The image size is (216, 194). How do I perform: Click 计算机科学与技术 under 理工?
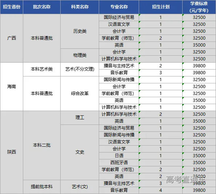[119, 114]
